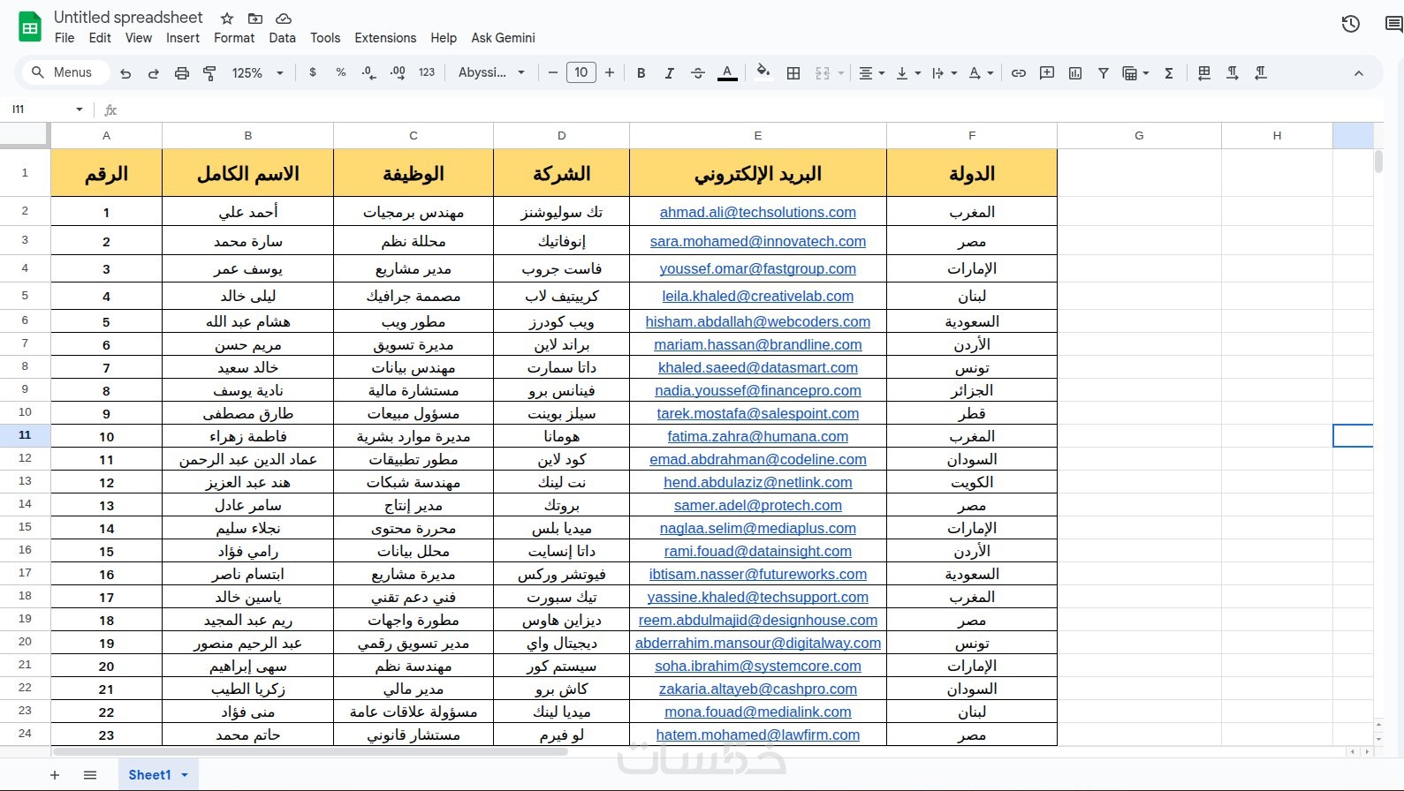Open the Sheet1 tab dropdown arrow

[185, 775]
